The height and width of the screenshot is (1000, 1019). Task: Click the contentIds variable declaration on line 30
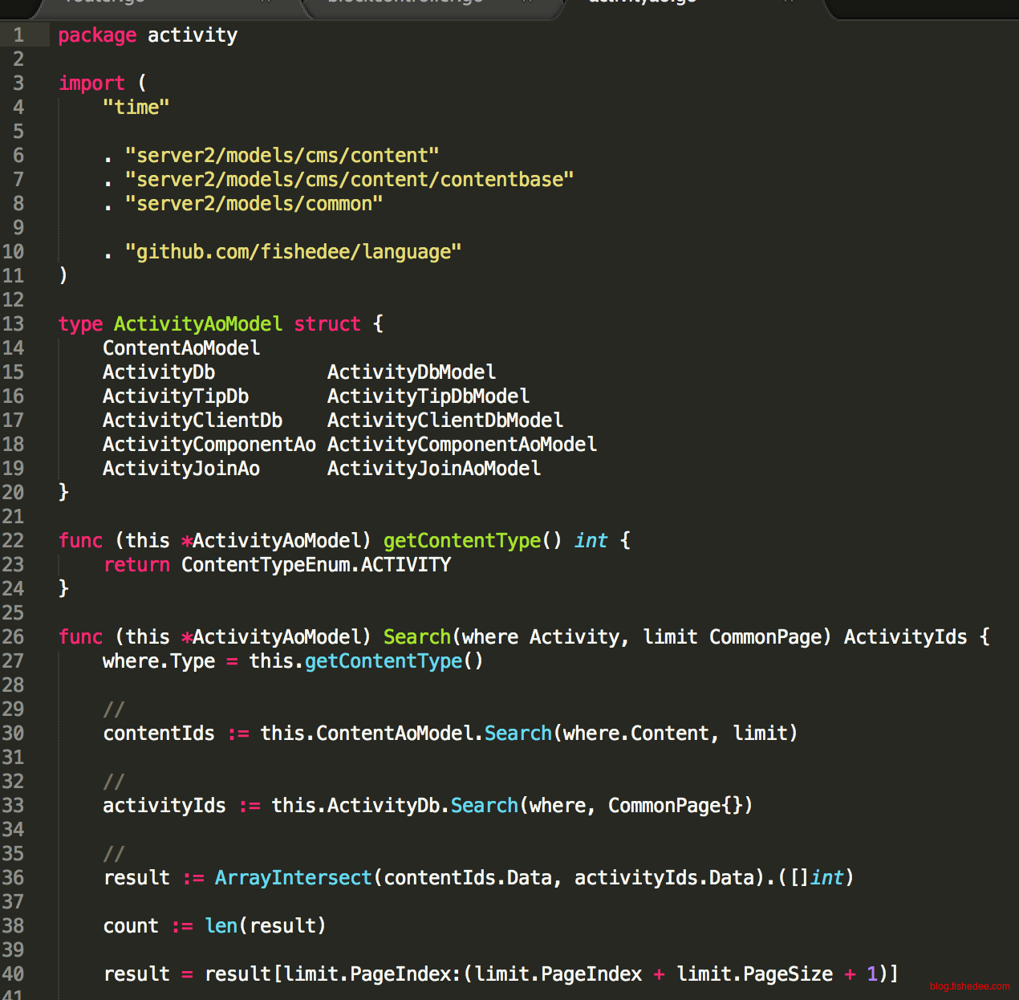pos(159,734)
